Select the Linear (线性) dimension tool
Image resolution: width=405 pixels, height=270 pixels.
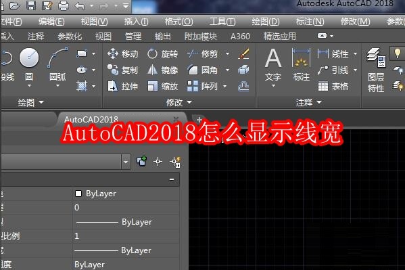(x=333, y=53)
